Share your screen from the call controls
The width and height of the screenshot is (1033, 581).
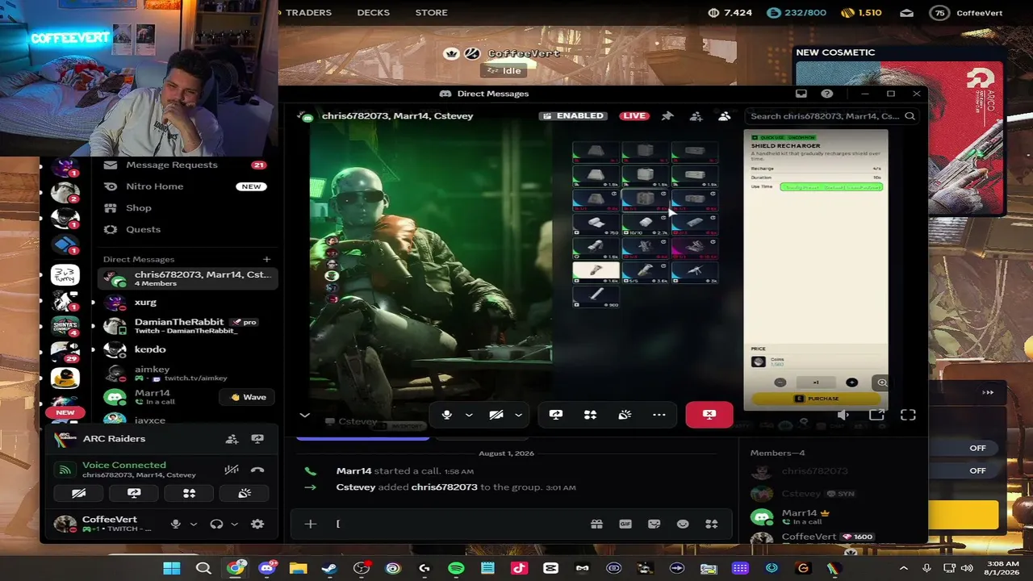[556, 415]
